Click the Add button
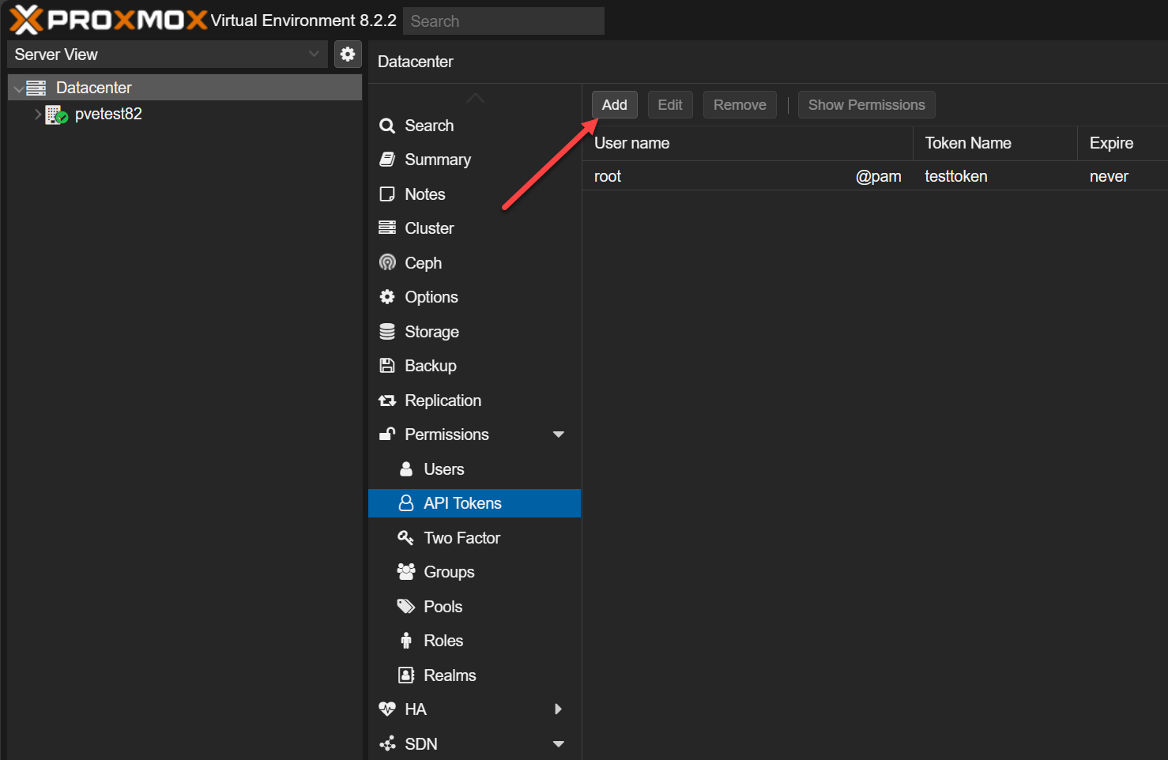 point(614,105)
